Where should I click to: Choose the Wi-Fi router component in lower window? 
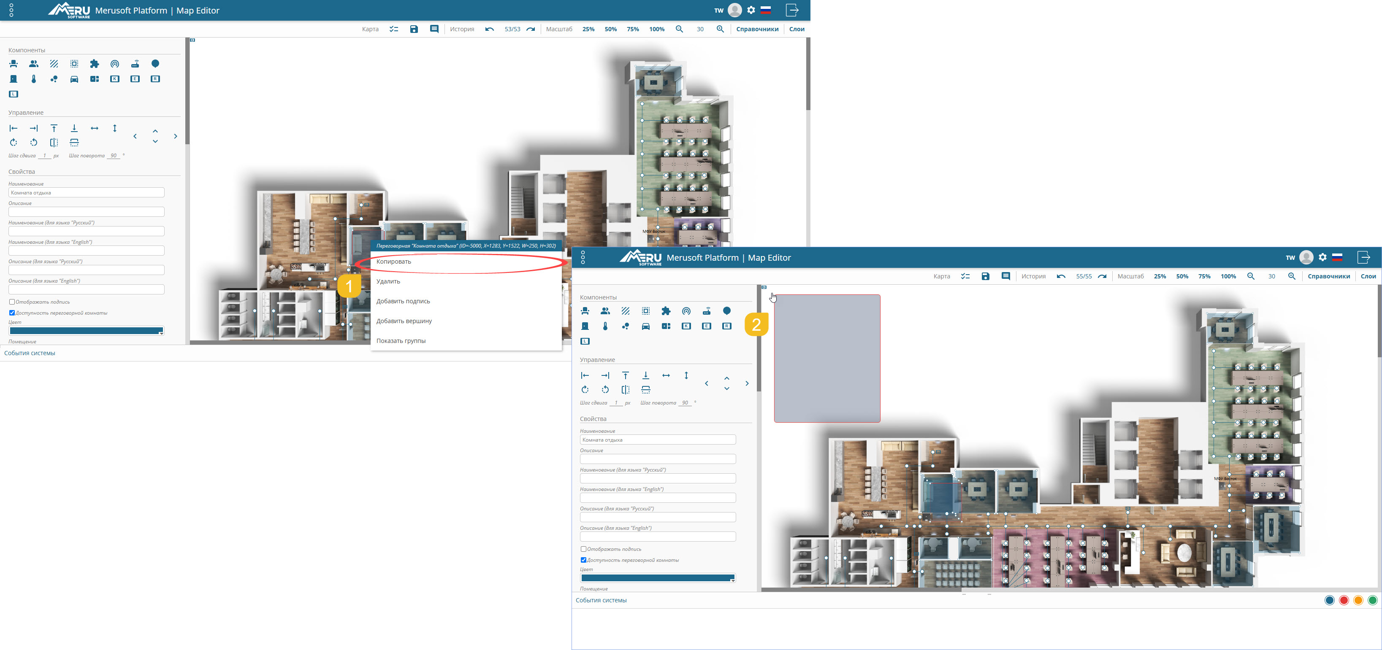tap(707, 311)
